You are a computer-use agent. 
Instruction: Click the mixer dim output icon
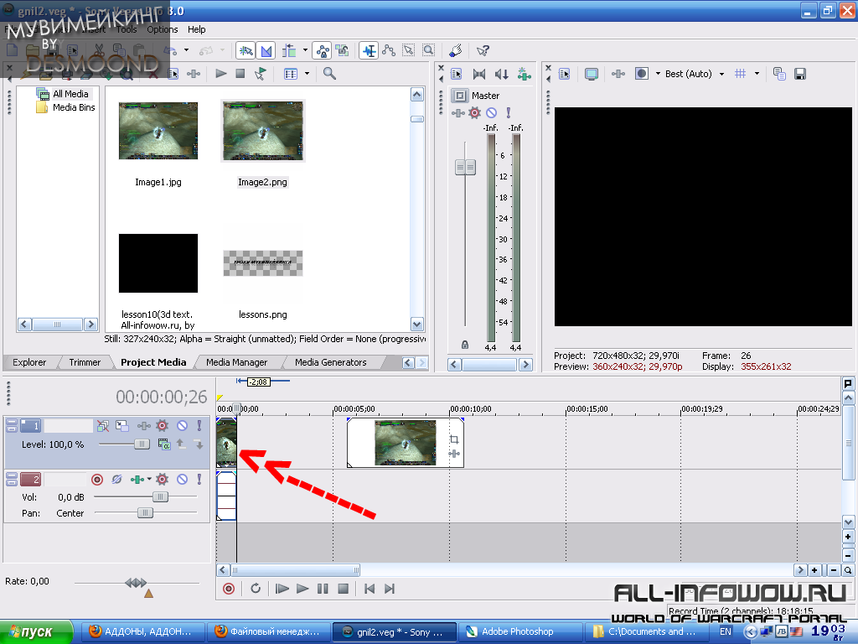pos(501,74)
